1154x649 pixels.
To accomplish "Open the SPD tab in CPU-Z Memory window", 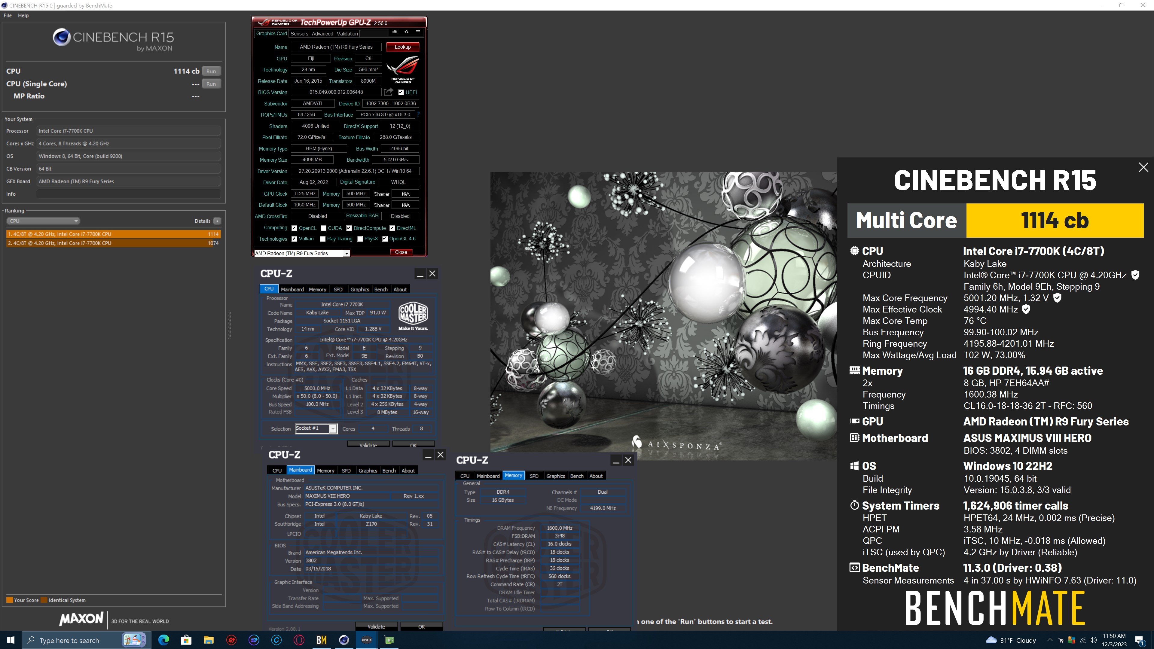I will 534,476.
